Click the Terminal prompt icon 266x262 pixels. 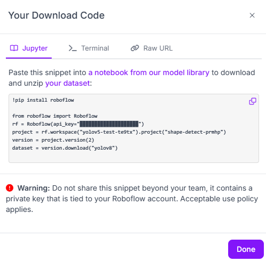click(72, 48)
